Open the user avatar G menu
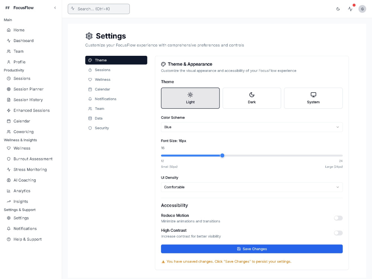This screenshot has width=372, height=279. click(362, 9)
